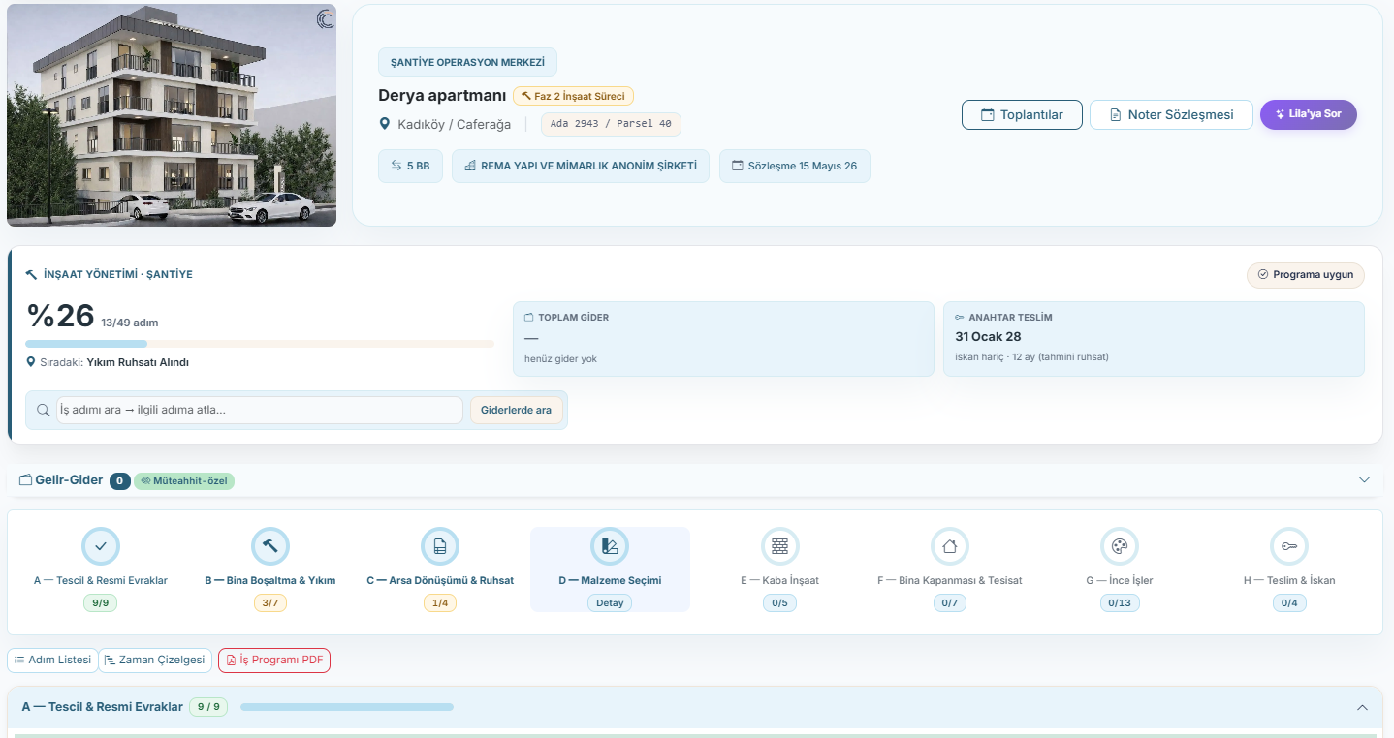Select the D — Malzeme Seçimi icon

[x=610, y=546]
